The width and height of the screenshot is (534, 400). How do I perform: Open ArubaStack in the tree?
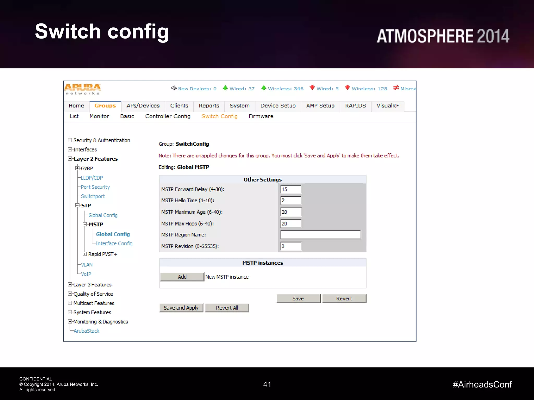87,331
